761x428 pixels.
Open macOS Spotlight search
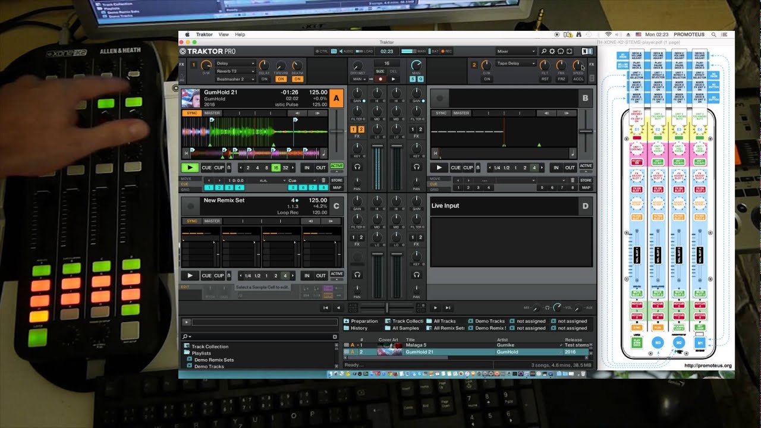coord(713,34)
